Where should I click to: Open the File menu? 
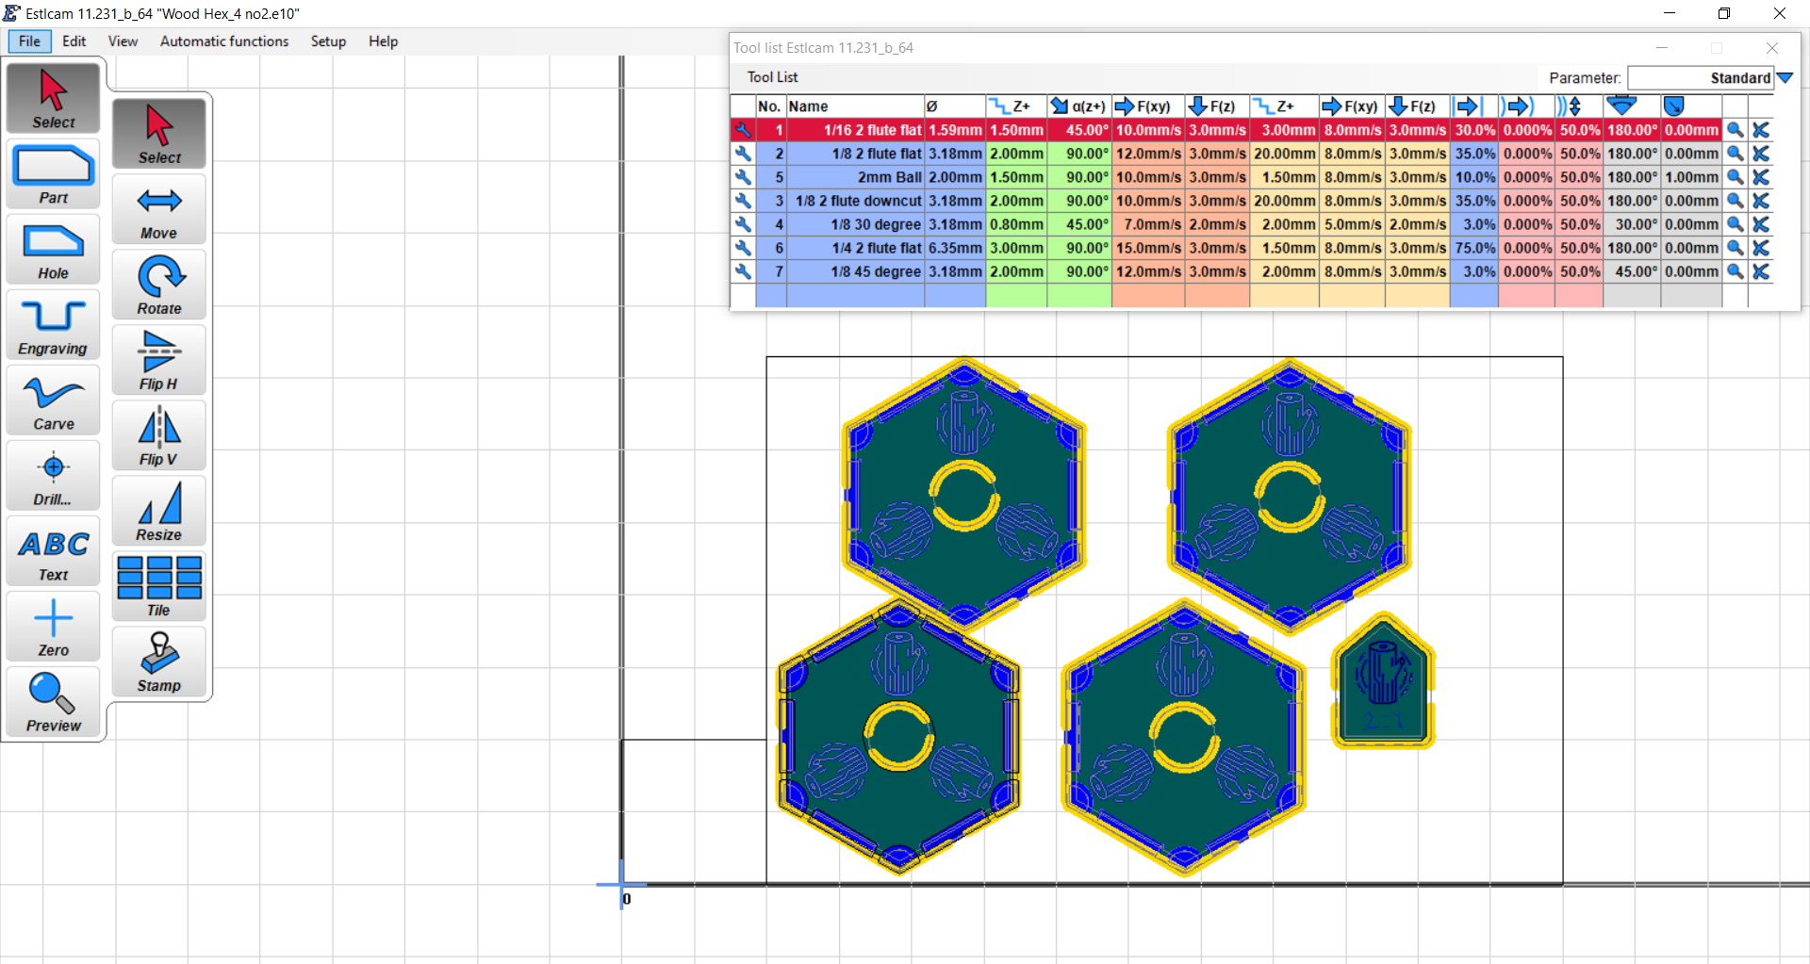pyautogui.click(x=29, y=41)
